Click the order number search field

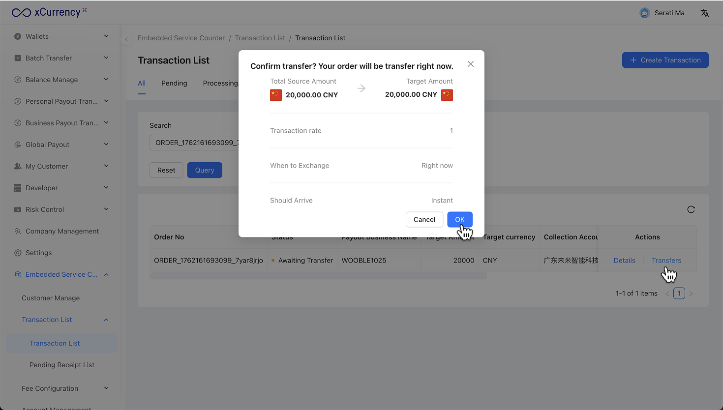[195, 143]
